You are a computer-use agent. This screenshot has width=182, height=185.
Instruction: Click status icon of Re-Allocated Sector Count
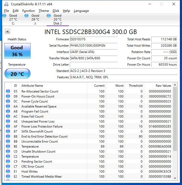click(x=8, y=91)
